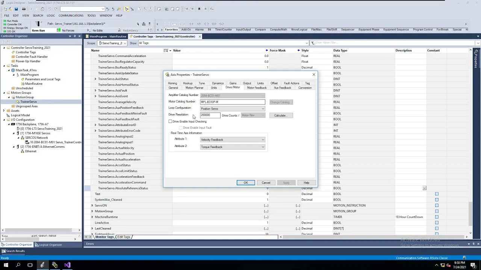Viewport: 481px width, 270px height.
Task: Click the New project toolbar icon
Action: click(x=5, y=9)
